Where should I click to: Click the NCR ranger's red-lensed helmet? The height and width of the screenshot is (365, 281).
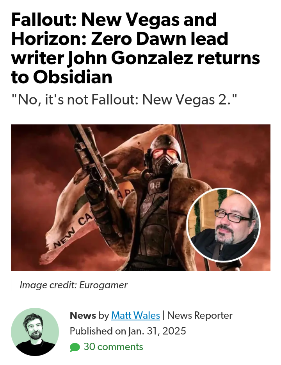click(165, 151)
